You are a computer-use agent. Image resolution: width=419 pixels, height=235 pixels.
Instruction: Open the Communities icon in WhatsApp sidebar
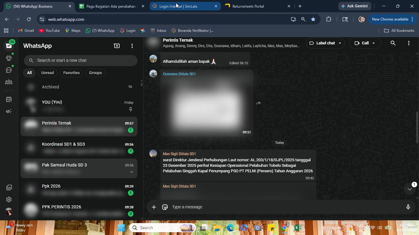coord(9,82)
